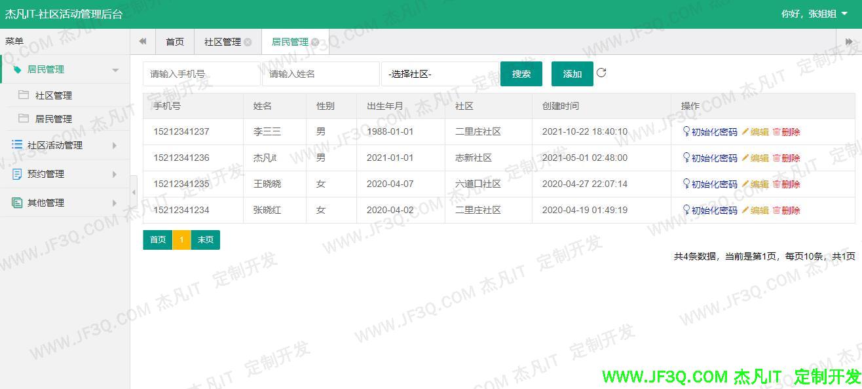Close the 居民管理 tab with its X icon
This screenshot has height=389, width=862.
pos(315,42)
